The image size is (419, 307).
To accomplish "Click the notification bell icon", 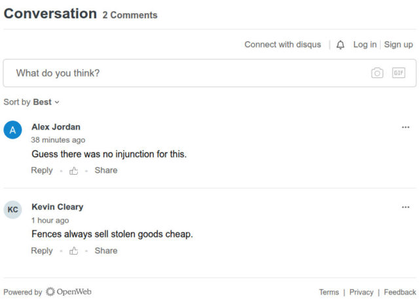I will (x=340, y=45).
